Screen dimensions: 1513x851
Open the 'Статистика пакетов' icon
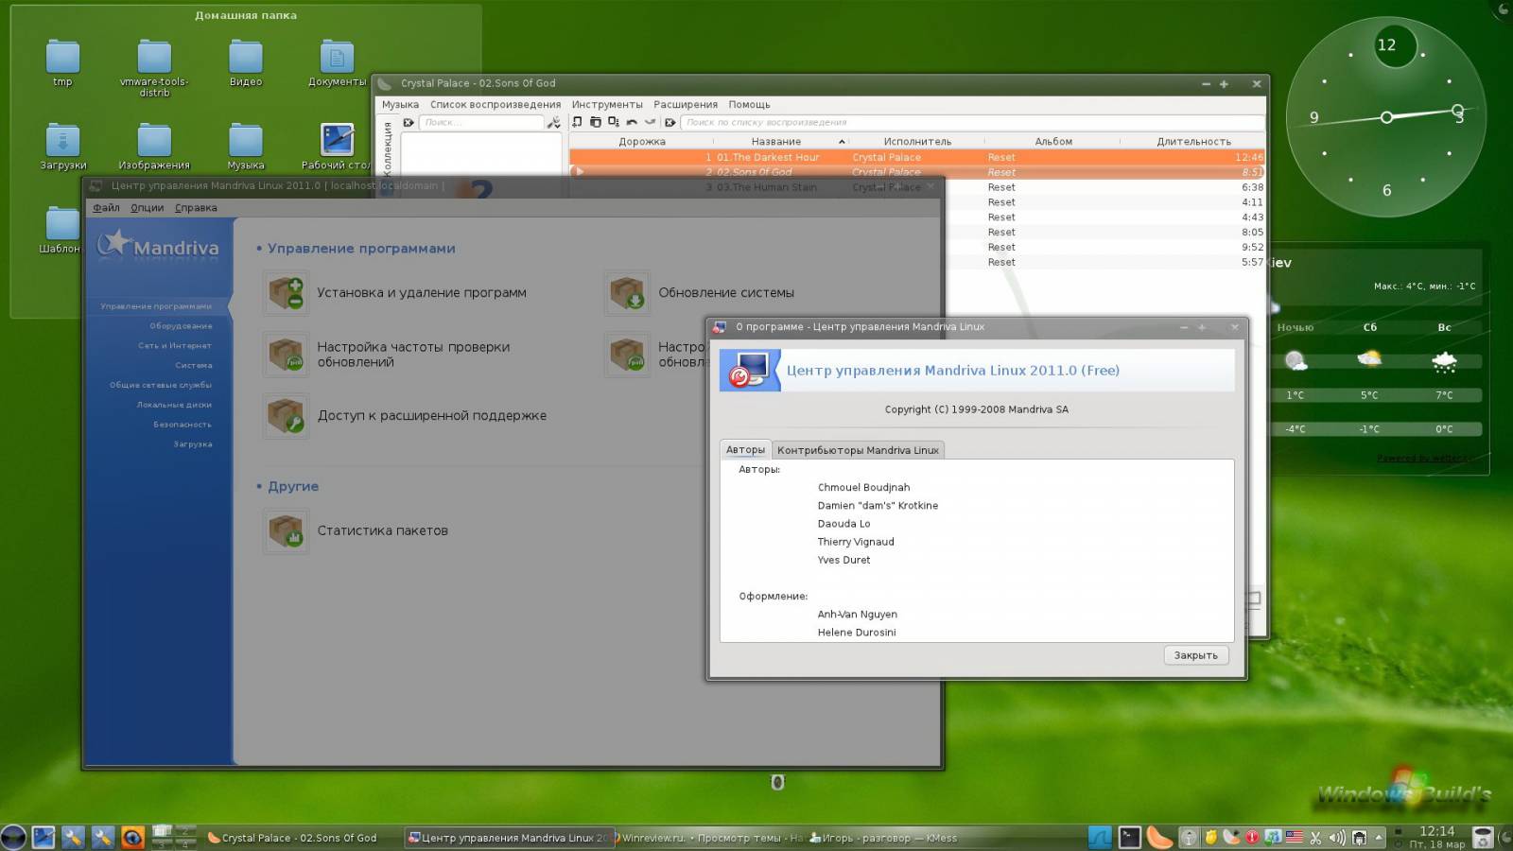coord(286,531)
